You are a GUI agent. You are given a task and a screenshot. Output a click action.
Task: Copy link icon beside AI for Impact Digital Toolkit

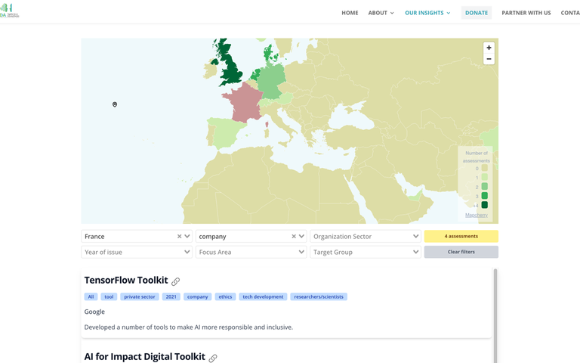tap(213, 358)
